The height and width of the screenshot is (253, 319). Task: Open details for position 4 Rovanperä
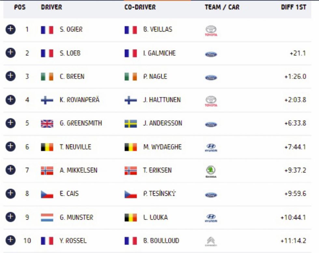(10, 100)
